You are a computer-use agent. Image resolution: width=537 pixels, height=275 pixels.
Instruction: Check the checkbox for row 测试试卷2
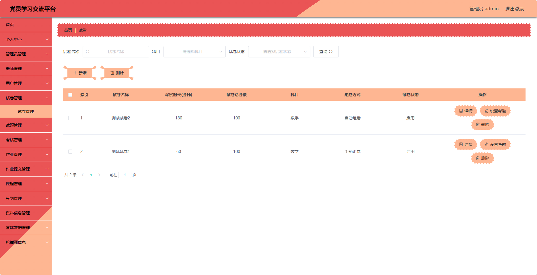click(x=70, y=118)
